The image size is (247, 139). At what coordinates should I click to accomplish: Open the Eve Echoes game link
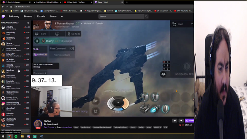click(49, 127)
